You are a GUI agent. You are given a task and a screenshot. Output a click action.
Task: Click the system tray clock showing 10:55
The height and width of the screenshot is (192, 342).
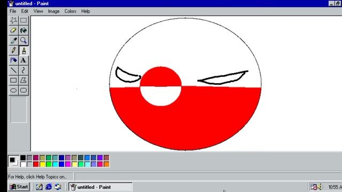tap(335, 187)
